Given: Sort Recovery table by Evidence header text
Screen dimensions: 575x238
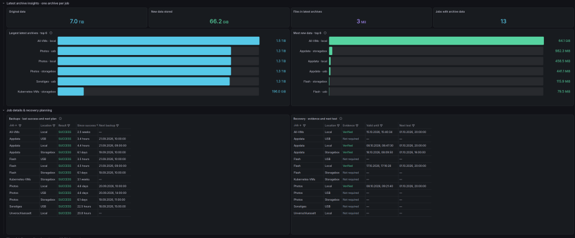Looking at the screenshot, I should pyautogui.click(x=349, y=126).
